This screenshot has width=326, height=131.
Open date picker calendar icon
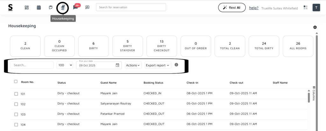coord(117,65)
